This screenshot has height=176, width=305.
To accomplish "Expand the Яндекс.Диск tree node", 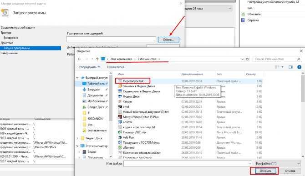I will tap(77, 138).
